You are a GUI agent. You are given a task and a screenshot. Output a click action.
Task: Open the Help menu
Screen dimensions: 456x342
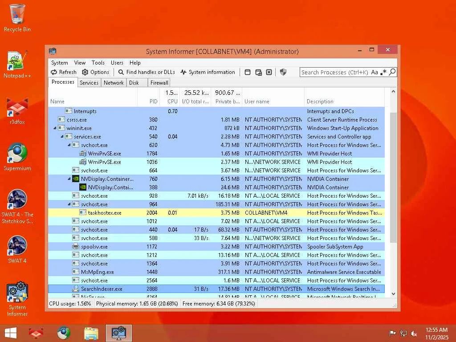tap(135, 63)
